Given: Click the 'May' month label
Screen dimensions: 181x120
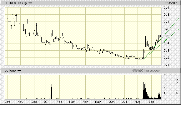Looking at the screenshot, I should pyautogui.click(x=98, y=102).
